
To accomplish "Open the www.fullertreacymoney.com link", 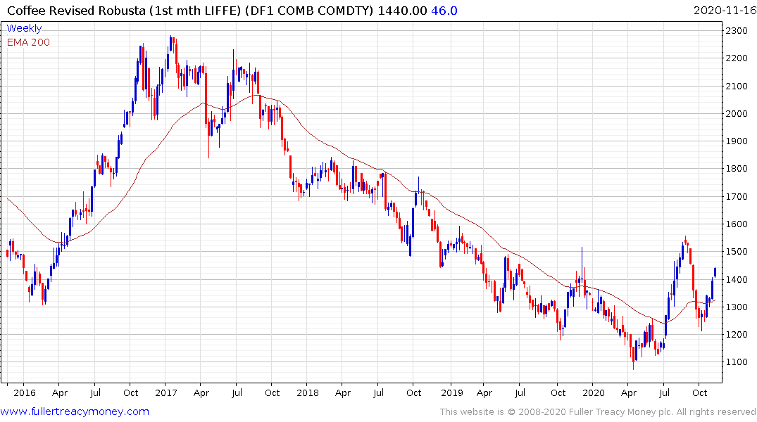I will (x=75, y=412).
